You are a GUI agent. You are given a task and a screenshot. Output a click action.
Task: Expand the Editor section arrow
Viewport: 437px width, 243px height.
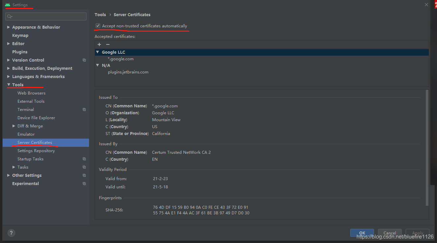[9, 44]
